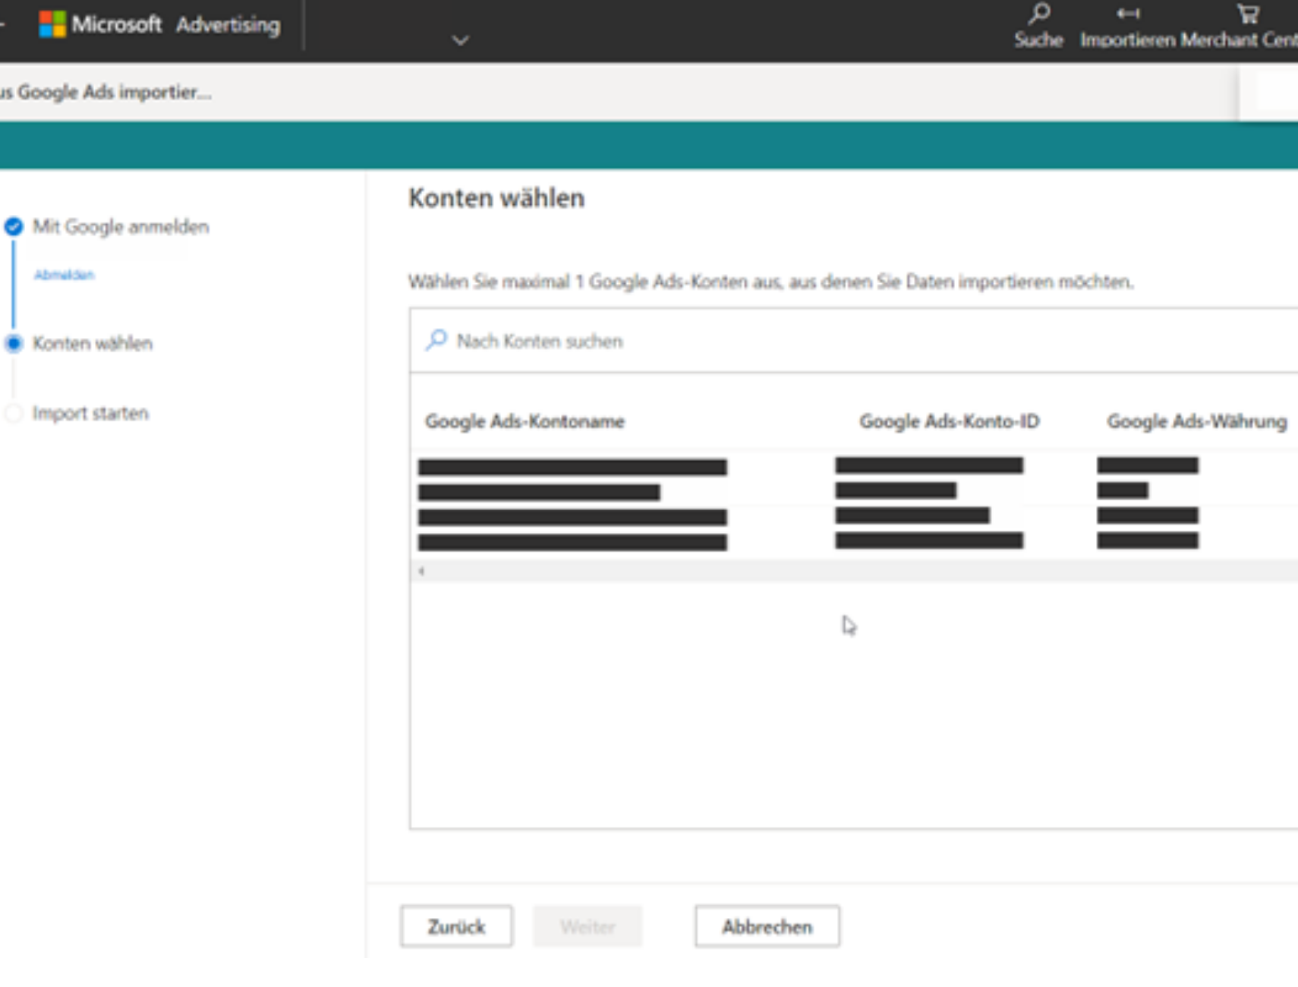Click the Importieren arrow icon

pyautogui.click(x=1128, y=13)
